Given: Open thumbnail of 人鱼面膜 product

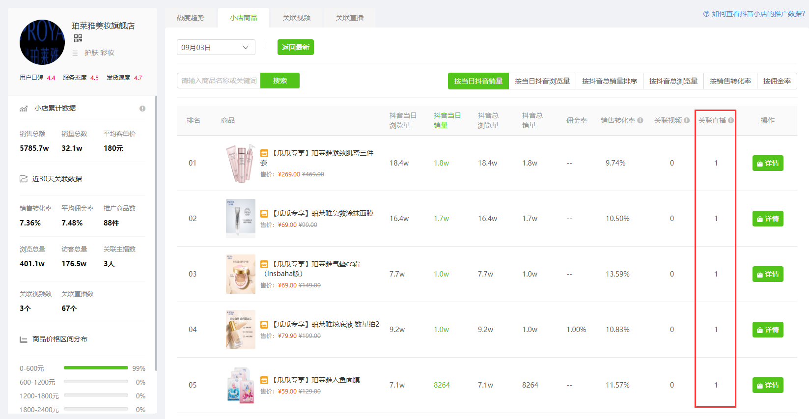Looking at the screenshot, I should 241,385.
